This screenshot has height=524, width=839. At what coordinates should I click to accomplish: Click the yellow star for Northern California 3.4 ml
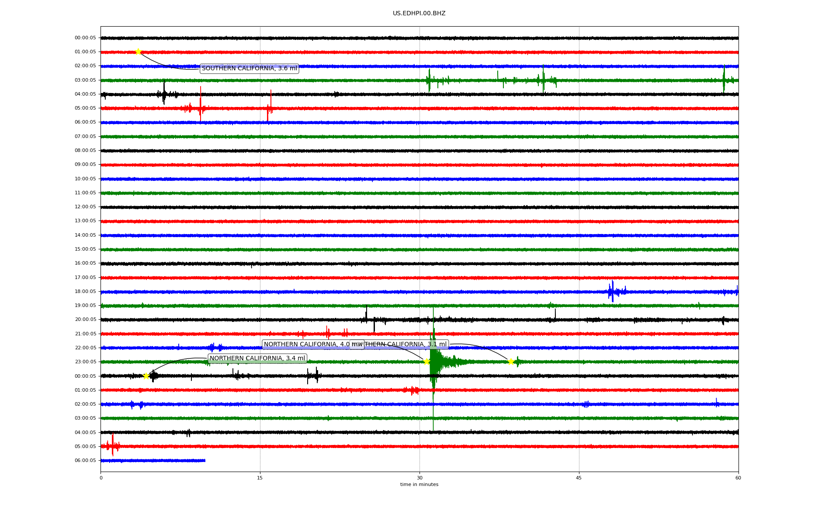point(146,376)
